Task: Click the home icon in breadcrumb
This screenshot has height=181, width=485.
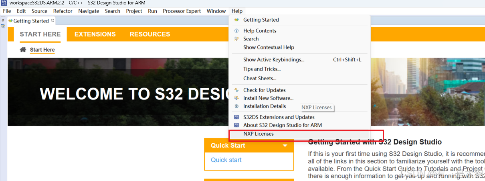Action: coord(23,50)
